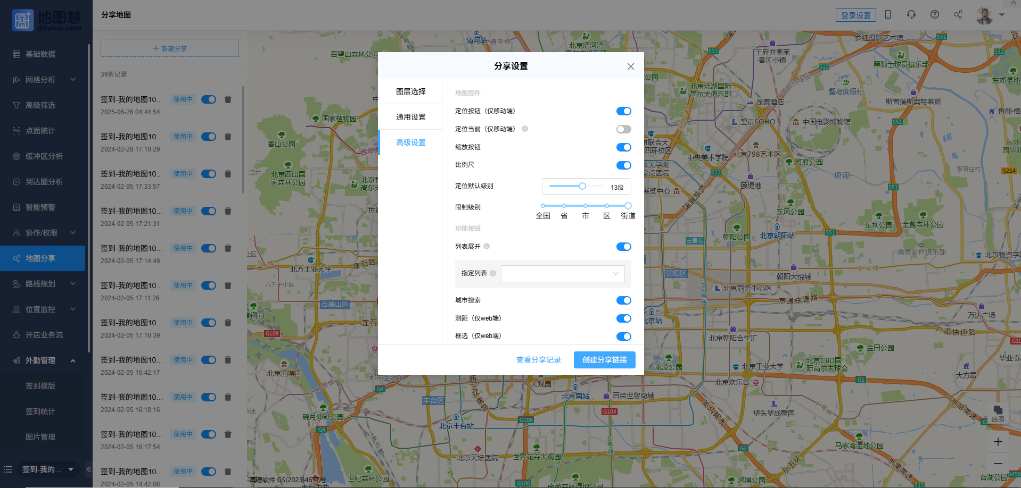1021x488 pixels.
Task: Open the 指定列表 dropdown
Action: point(563,274)
